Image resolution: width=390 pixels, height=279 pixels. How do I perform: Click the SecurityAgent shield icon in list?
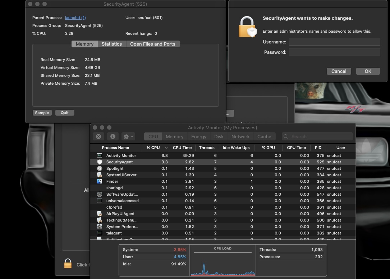(x=100, y=162)
